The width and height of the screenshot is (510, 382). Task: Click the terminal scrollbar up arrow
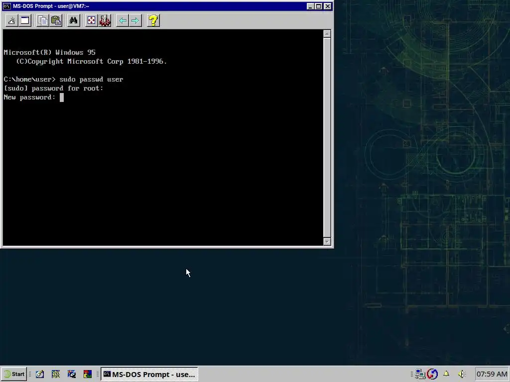tap(327, 34)
